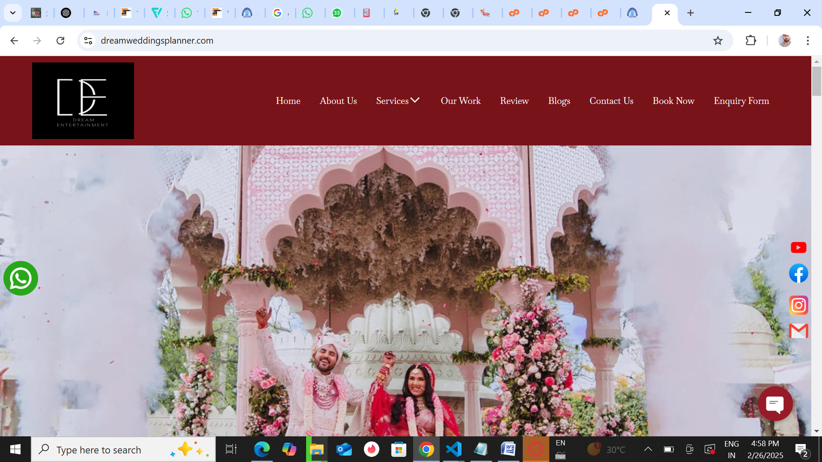The height and width of the screenshot is (462, 822).
Task: Open Chrome three-dot menu
Action: 808,41
